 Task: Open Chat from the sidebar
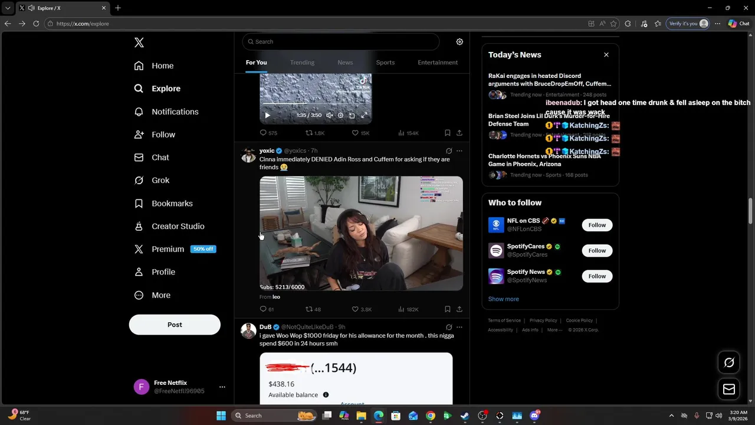(x=152, y=158)
